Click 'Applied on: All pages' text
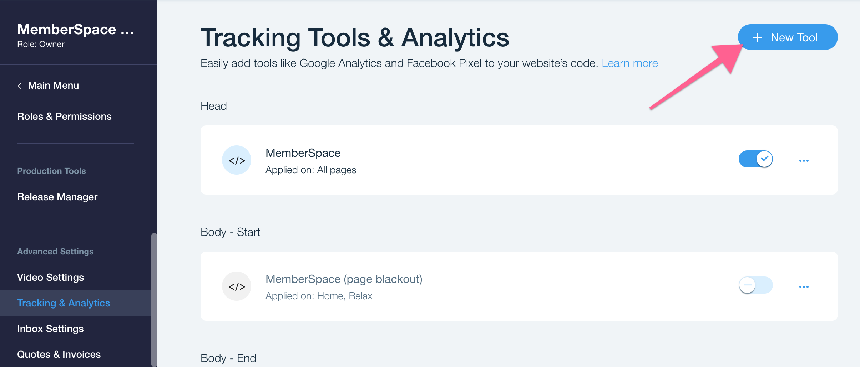This screenshot has width=860, height=367. point(311,170)
